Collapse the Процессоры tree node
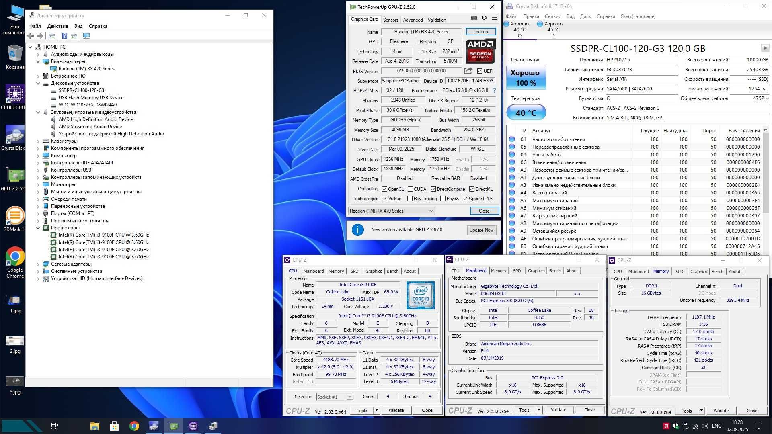Image resolution: width=772 pixels, height=434 pixels. [x=38, y=228]
